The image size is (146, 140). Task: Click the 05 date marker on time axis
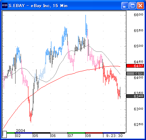click(x=36, y=136)
